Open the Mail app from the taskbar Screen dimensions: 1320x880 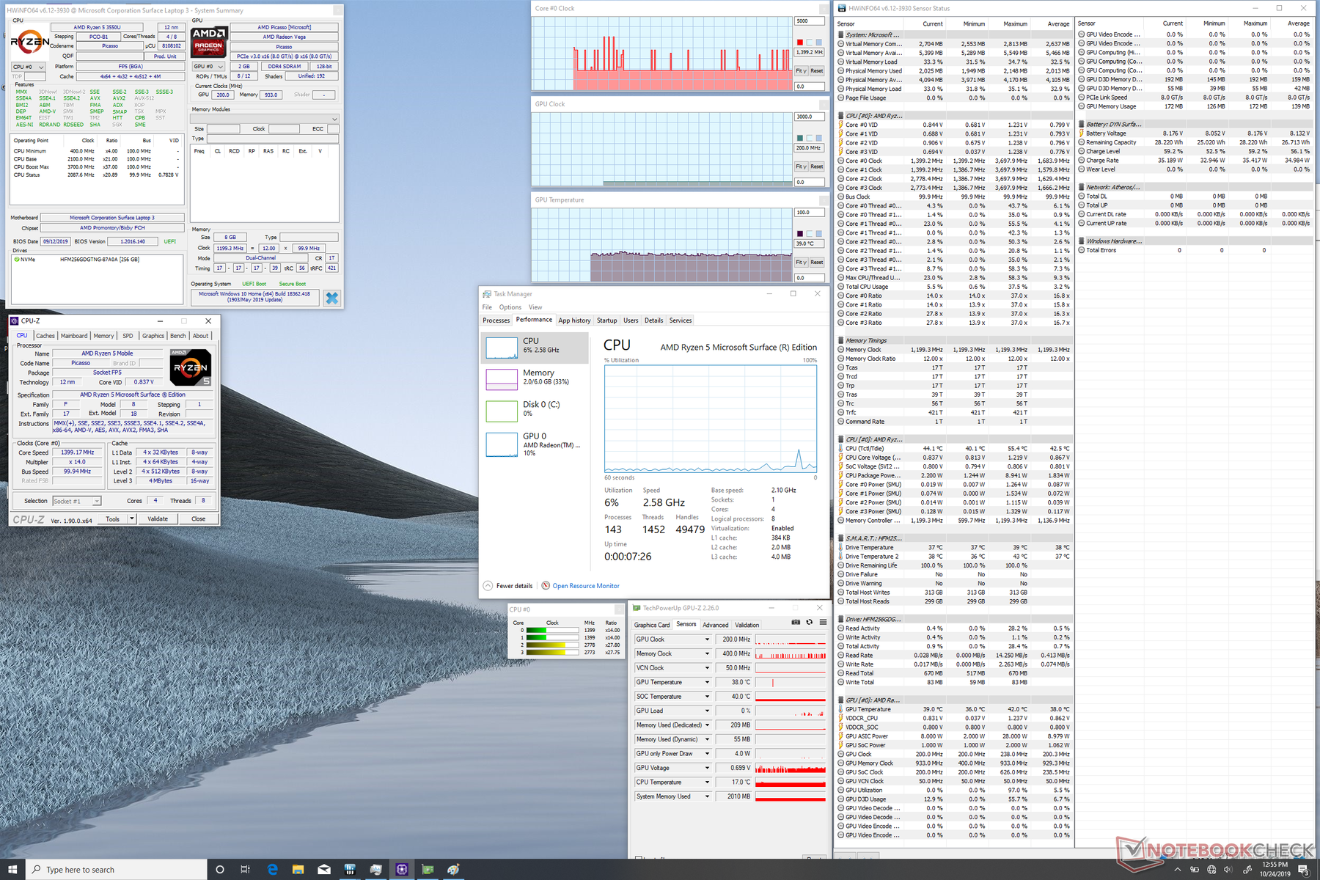pyautogui.click(x=323, y=869)
